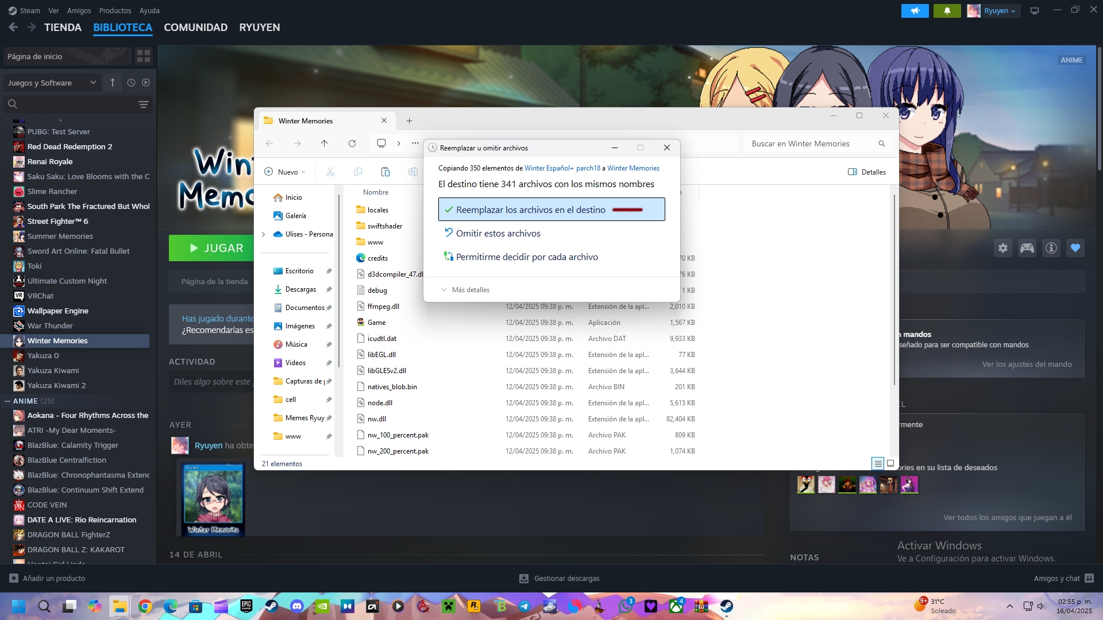Click the Steam announcements megaphone icon
The height and width of the screenshot is (620, 1103).
click(x=915, y=11)
